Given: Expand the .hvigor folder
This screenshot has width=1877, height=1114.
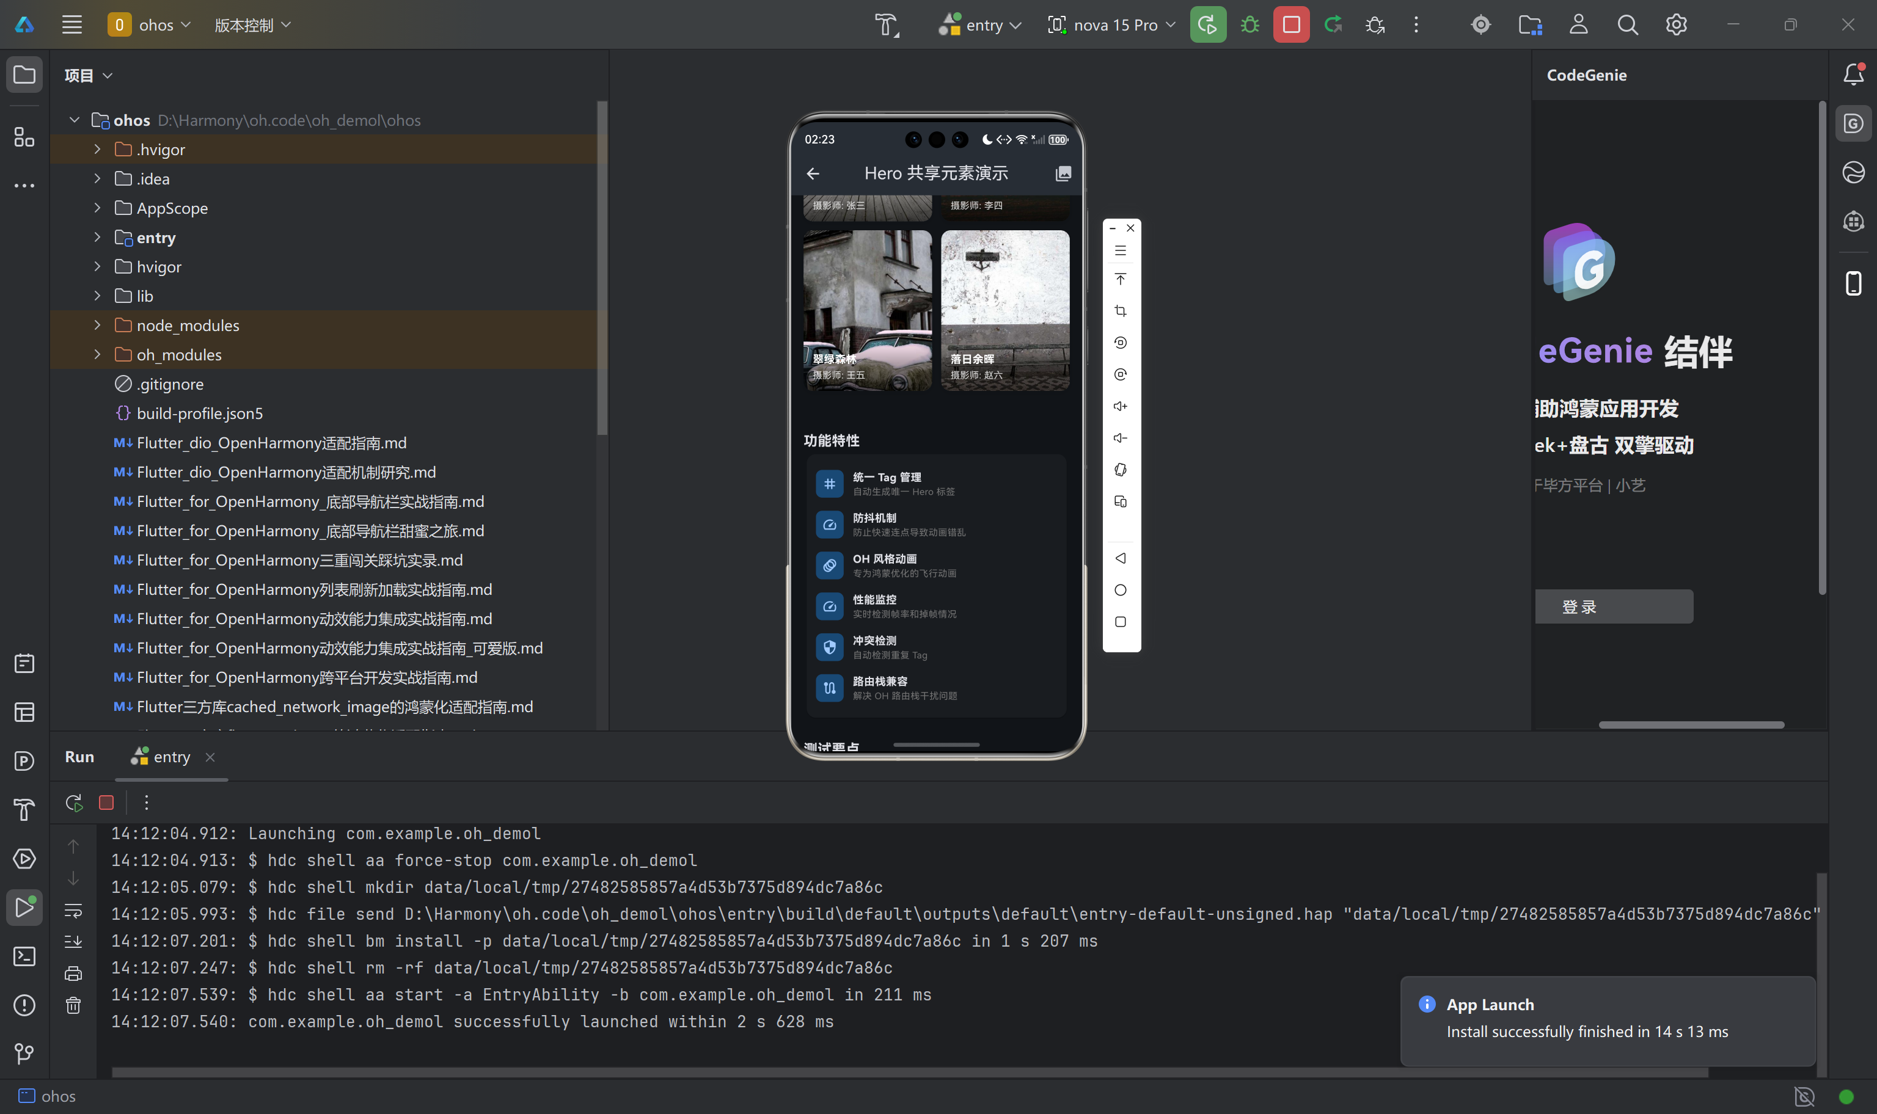Looking at the screenshot, I should tap(98, 150).
